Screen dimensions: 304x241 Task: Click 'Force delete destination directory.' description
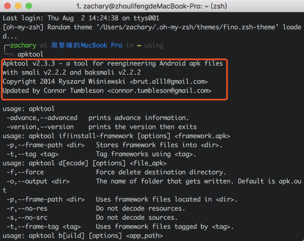(161, 172)
